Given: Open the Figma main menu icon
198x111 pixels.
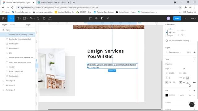Looking at the screenshot, I should pos(3,18).
